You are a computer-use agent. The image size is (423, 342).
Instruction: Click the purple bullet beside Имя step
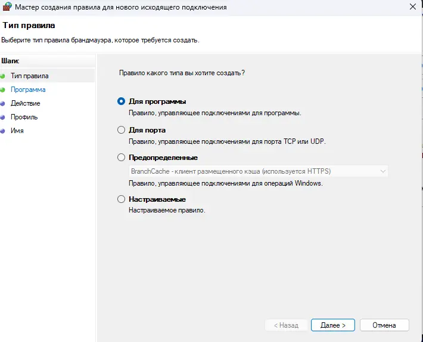(2, 130)
